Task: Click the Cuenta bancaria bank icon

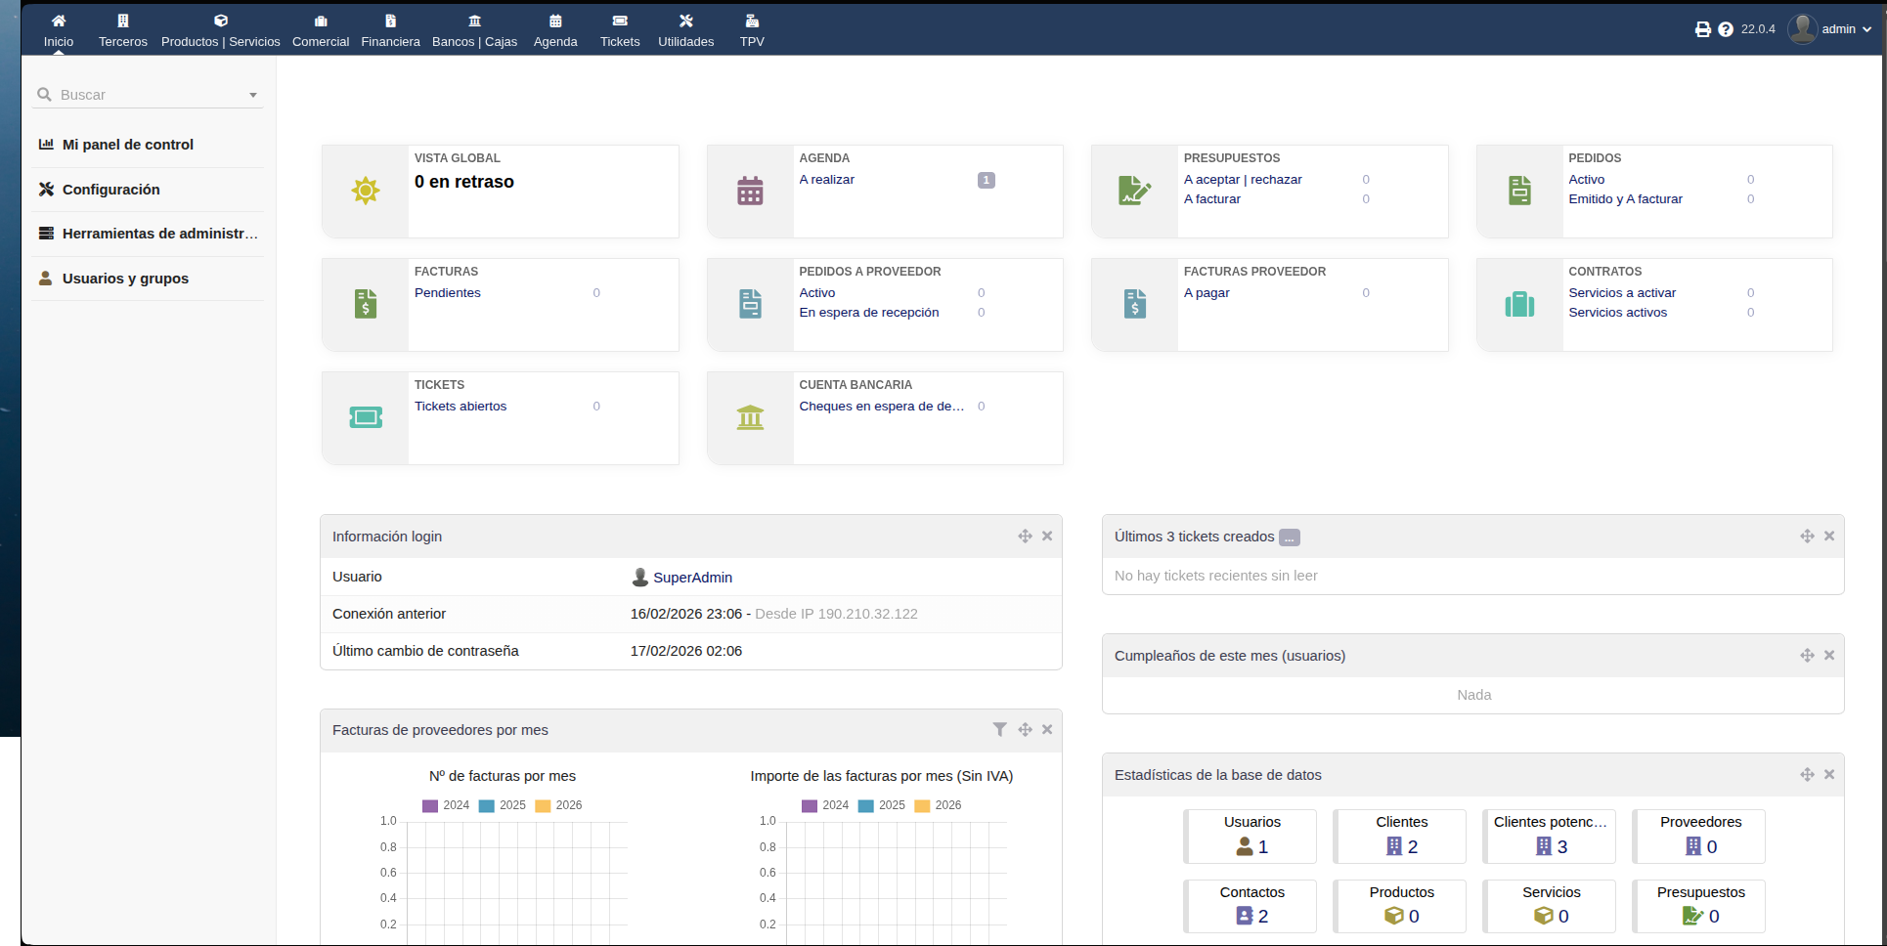Action: click(750, 417)
